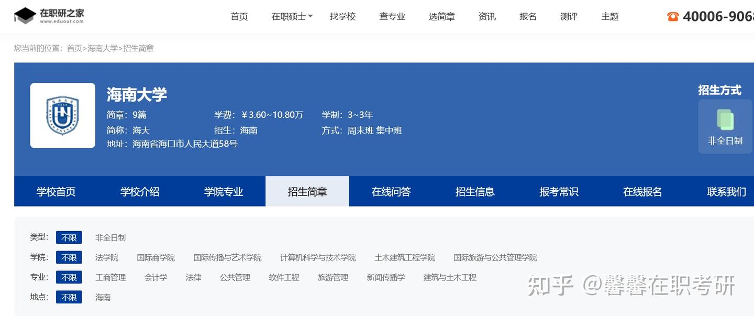The image size is (754, 316).
Task: Open the 海南大学 school emblem thumbnail
Action: click(63, 115)
